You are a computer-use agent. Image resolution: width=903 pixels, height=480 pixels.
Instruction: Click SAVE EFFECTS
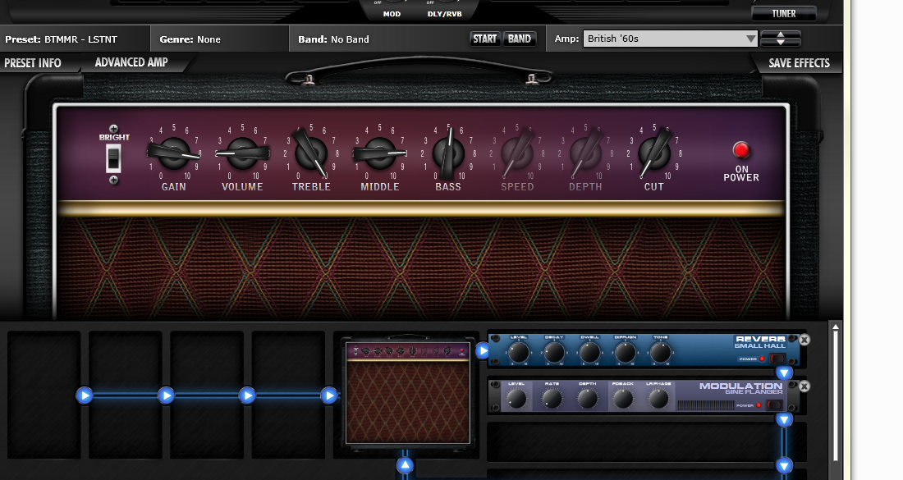[799, 62]
